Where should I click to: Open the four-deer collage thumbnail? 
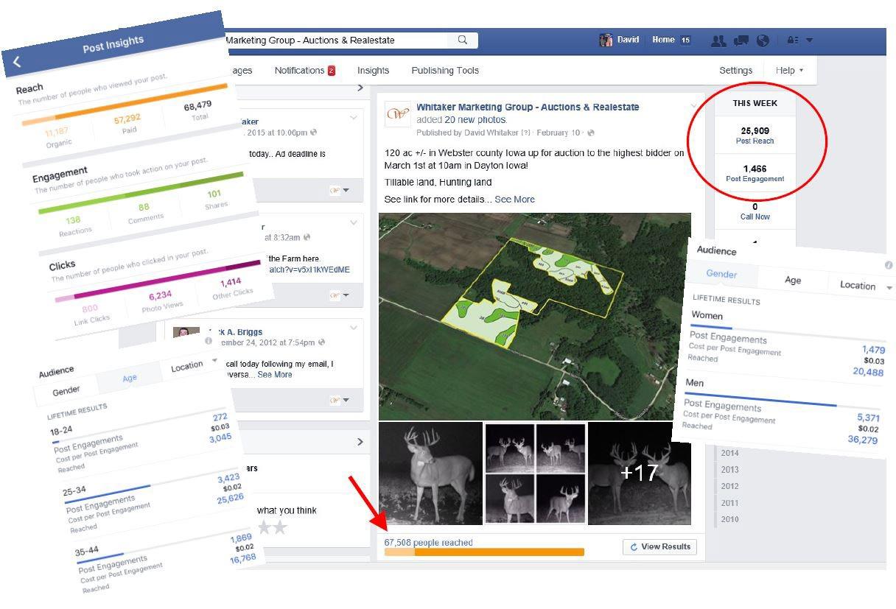(x=535, y=474)
